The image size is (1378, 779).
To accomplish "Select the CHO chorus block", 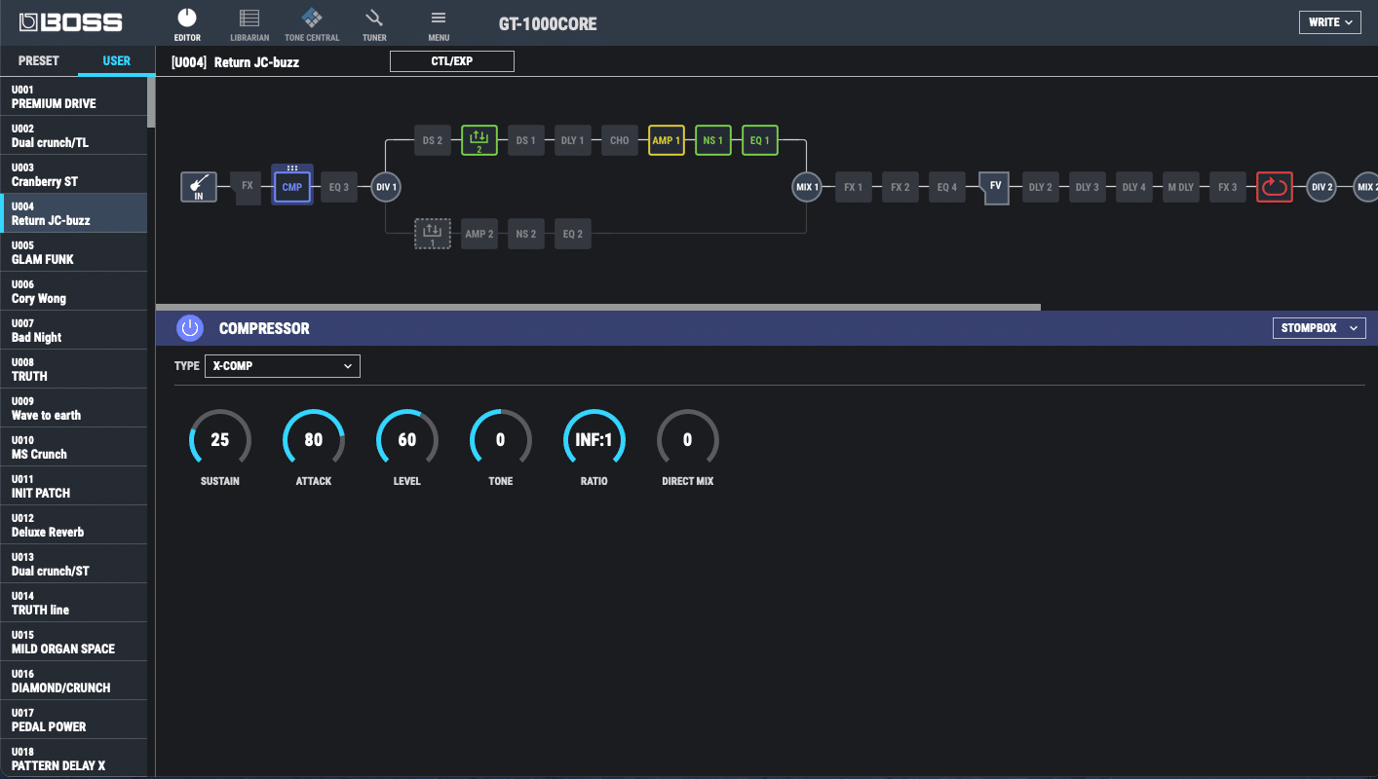I will coord(620,140).
